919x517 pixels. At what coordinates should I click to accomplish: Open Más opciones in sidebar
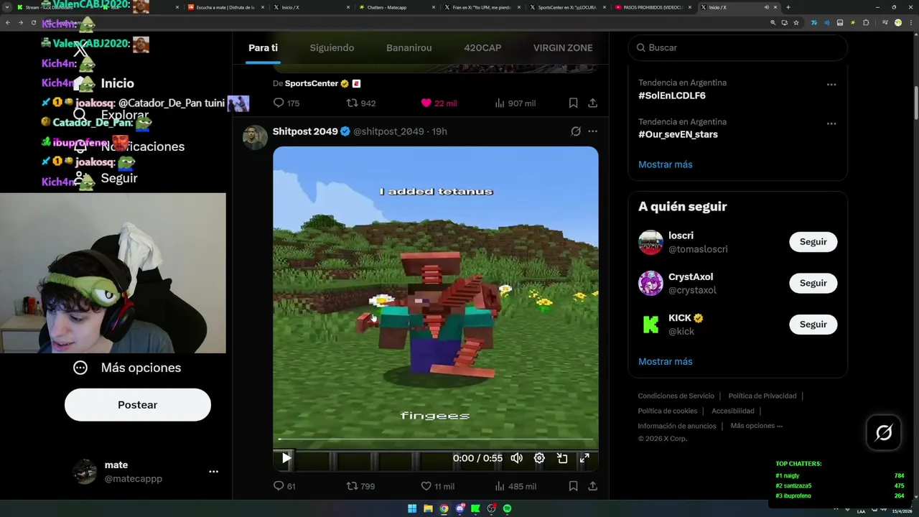click(x=127, y=368)
